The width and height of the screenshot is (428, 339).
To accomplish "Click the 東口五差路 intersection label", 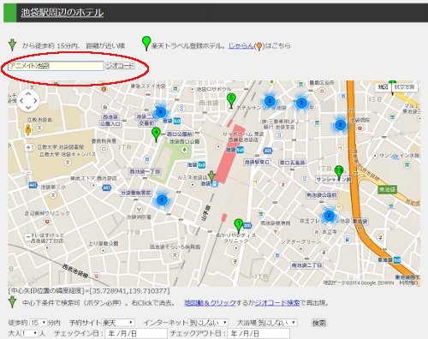I will [x=293, y=163].
